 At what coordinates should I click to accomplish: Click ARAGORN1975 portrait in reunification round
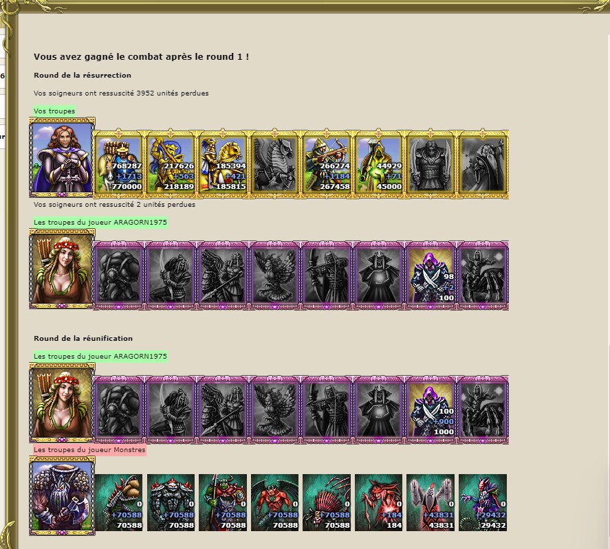click(x=63, y=403)
